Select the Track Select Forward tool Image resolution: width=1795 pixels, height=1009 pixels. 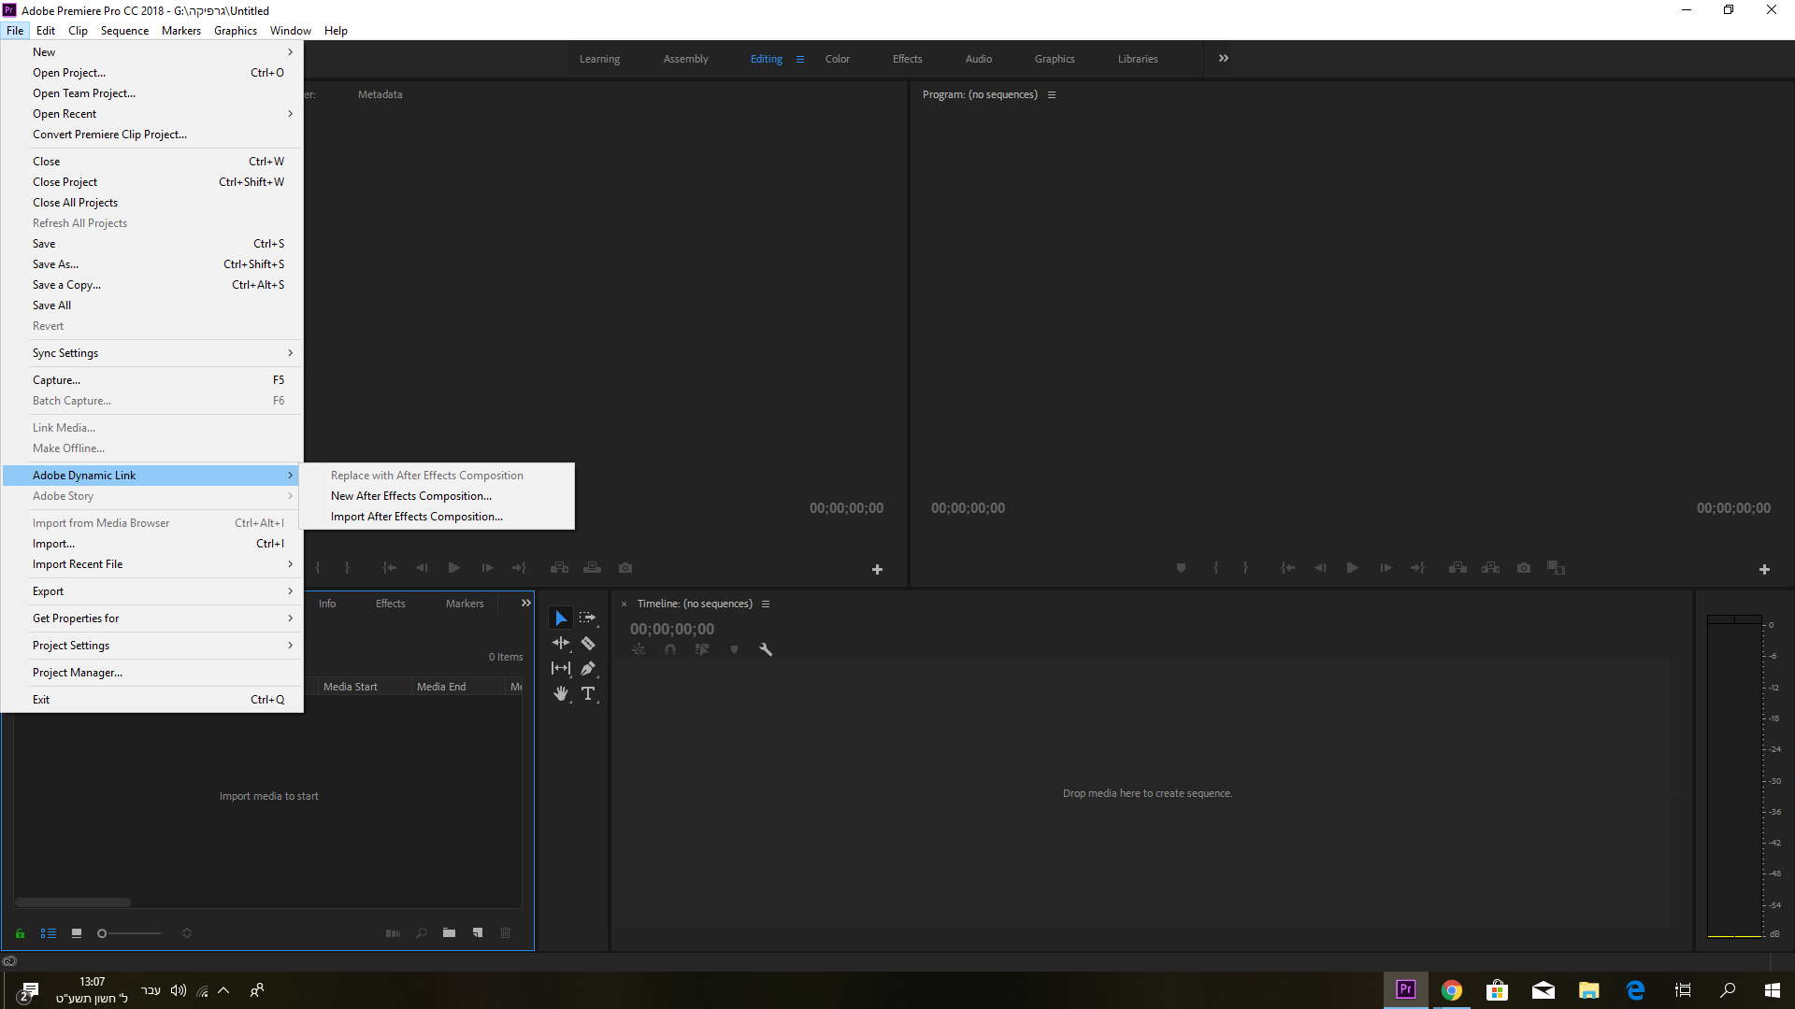(588, 618)
